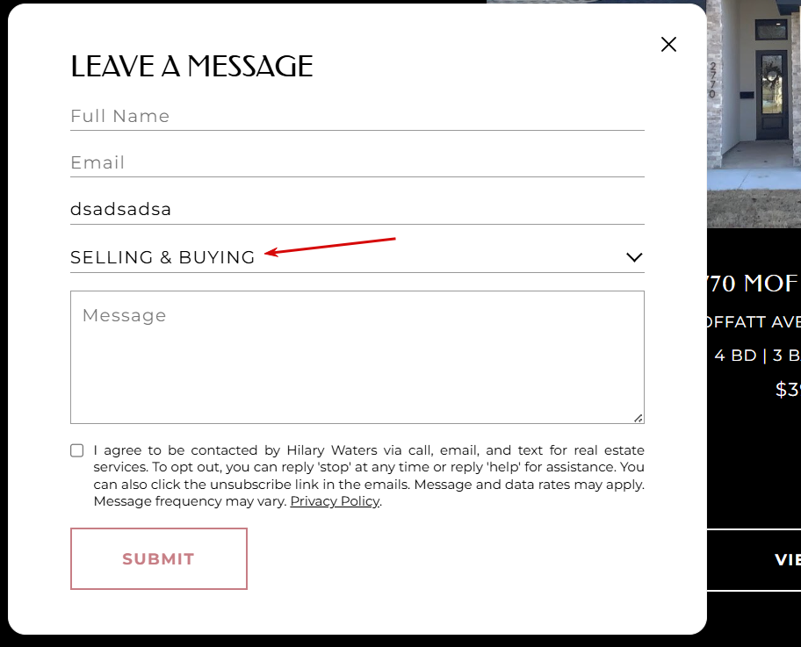Tick the contact consent checkbox
Image resolution: width=801 pixels, height=647 pixels.
77,450
